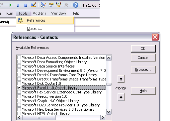The width and height of the screenshot is (170, 121).
Task: Check Microsoft Graph 14.0 Object Library
Action: 19,101
